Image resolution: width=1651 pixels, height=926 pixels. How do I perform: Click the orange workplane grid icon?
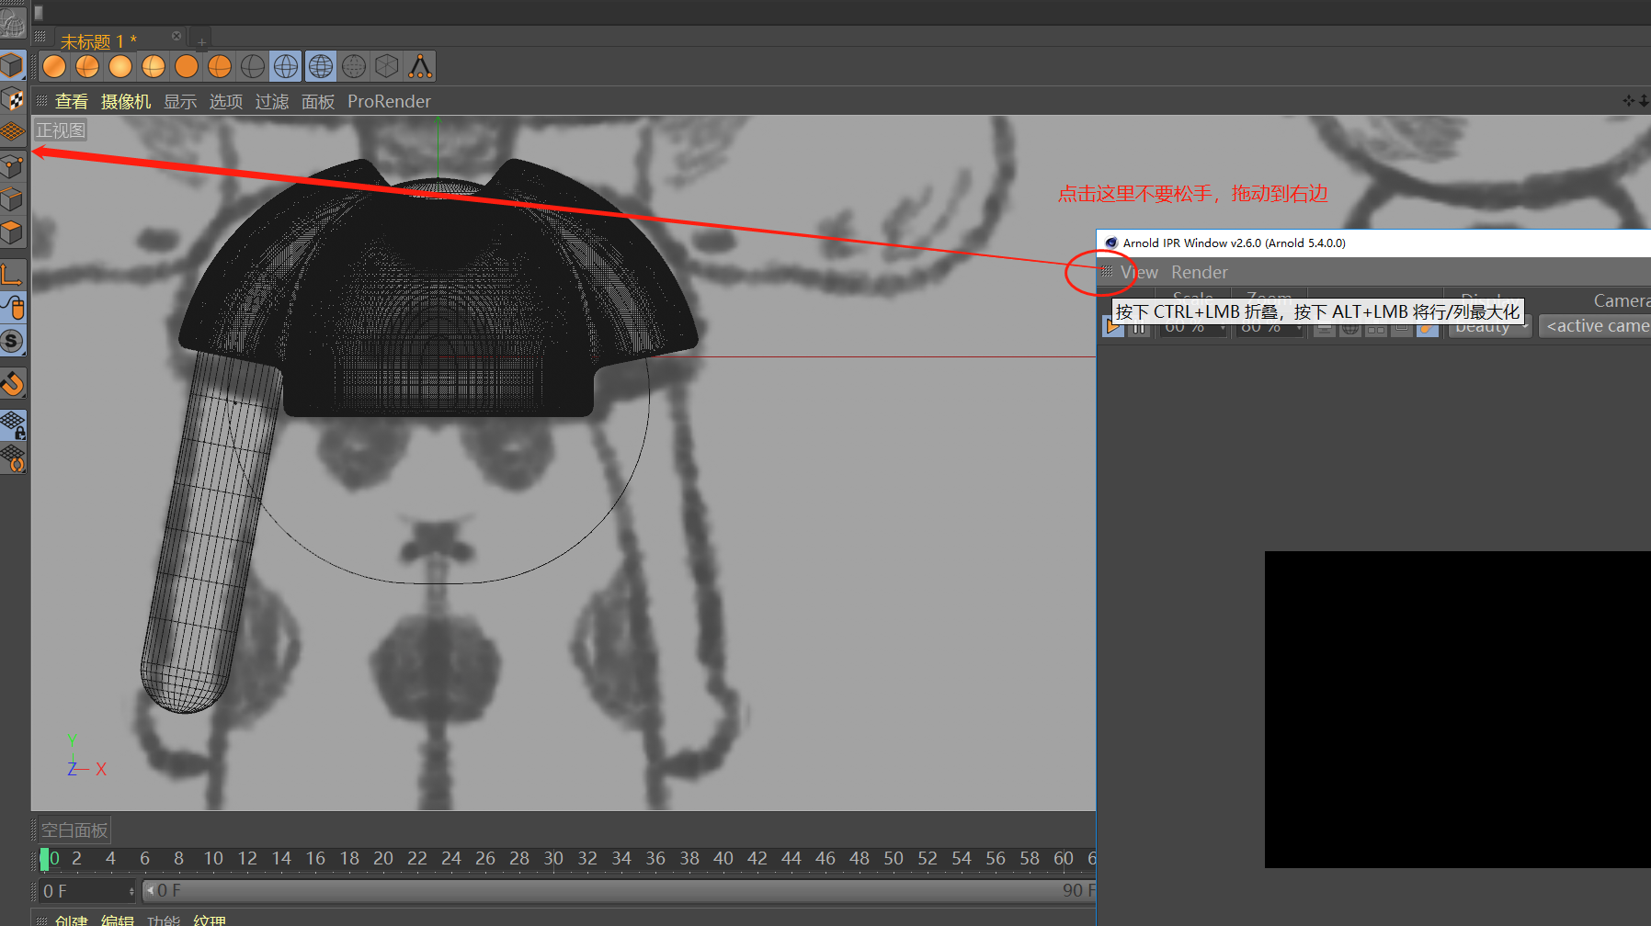[x=13, y=131]
